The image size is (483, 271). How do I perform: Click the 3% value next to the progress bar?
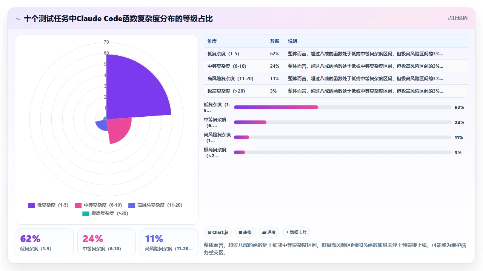click(x=458, y=153)
